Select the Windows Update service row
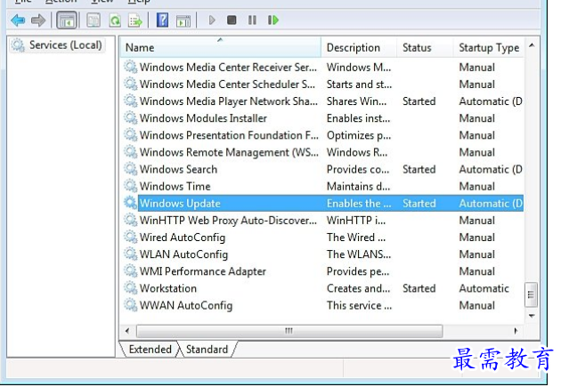Image resolution: width=561 pixels, height=387 pixels. pyautogui.click(x=323, y=203)
